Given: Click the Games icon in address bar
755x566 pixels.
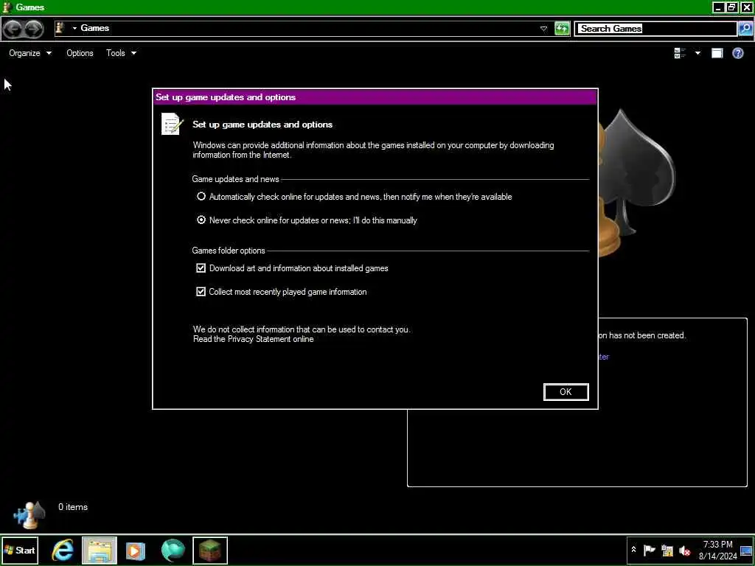Looking at the screenshot, I should pyautogui.click(x=60, y=28).
